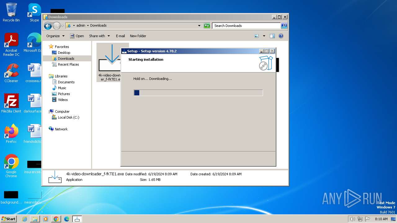Image resolution: width=397 pixels, height=223 pixels.
Task: Open the Videos library
Action: point(63,100)
